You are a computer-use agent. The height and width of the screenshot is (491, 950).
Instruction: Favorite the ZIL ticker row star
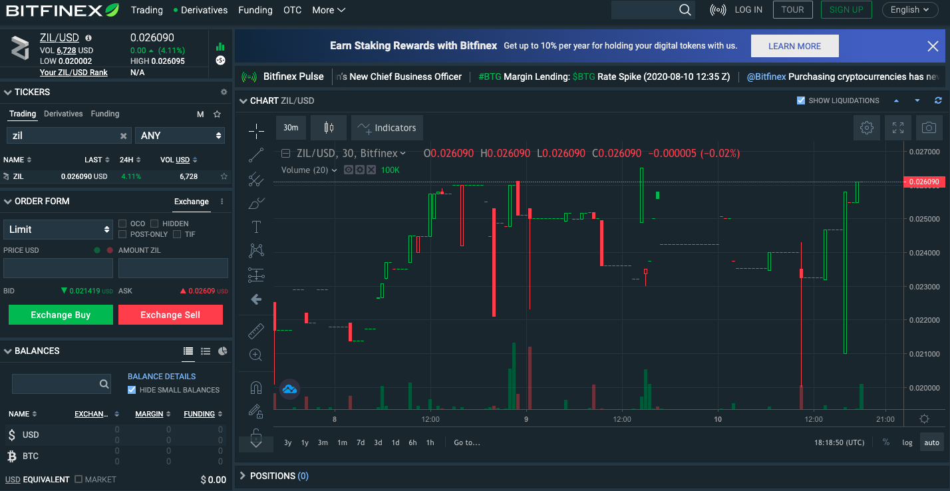pos(224,176)
